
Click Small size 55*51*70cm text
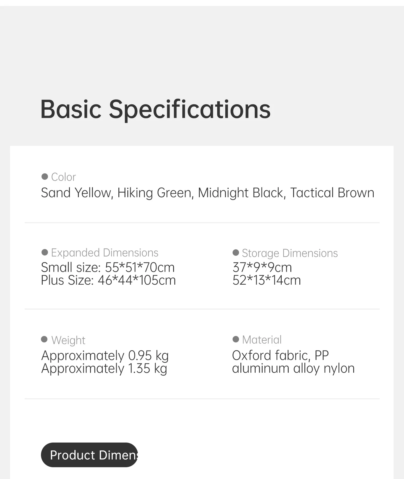[108, 267]
